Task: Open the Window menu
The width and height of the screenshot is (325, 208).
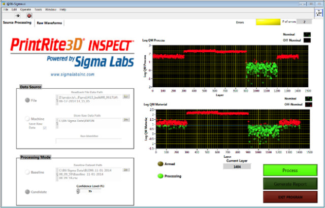Action: [51, 10]
